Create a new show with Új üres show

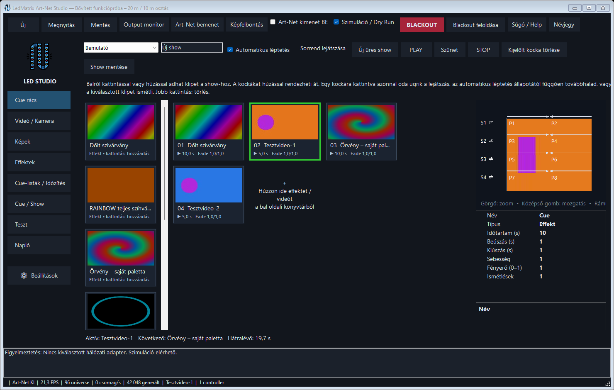coord(375,50)
